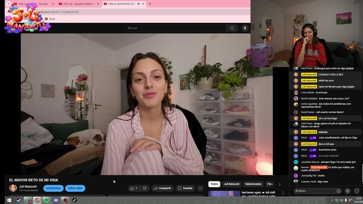Click the Compartir button
Screen dimensions: 363x204
pos(162,188)
